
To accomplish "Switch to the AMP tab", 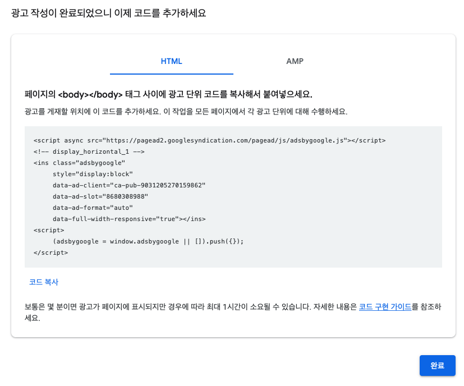I will [295, 61].
